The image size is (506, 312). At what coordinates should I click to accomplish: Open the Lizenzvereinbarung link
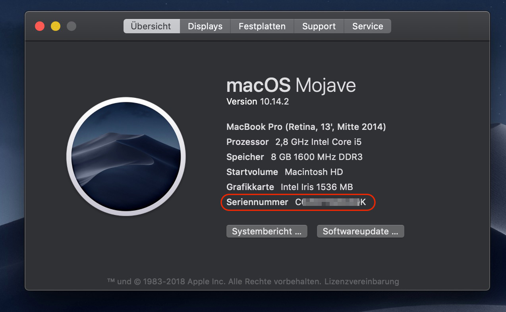(x=361, y=282)
